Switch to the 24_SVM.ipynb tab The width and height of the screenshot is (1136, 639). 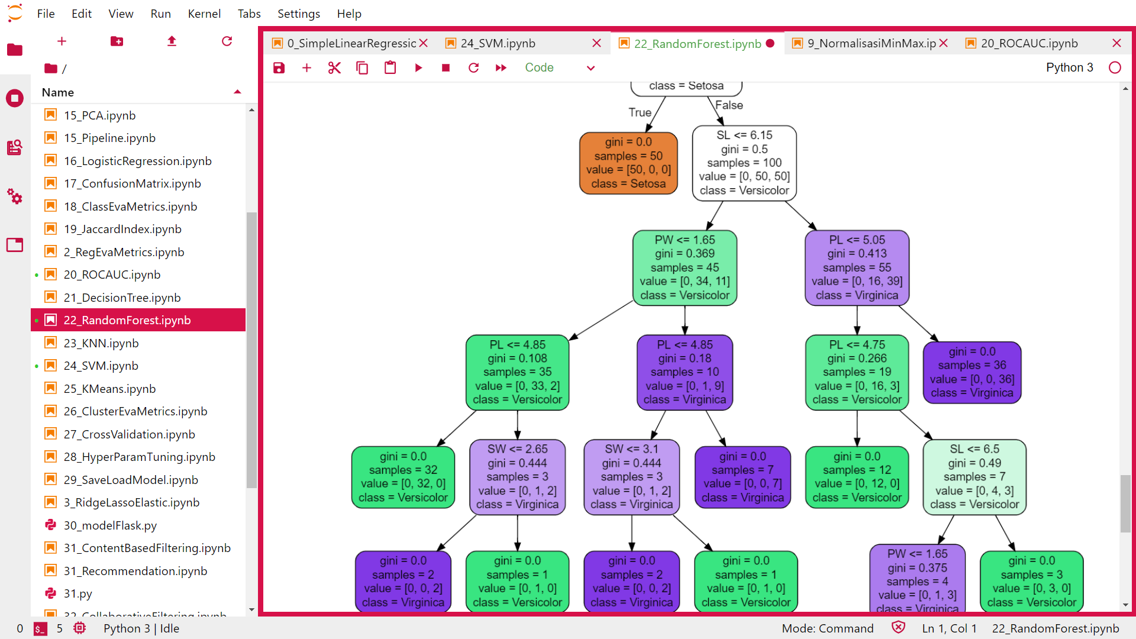[498, 43]
